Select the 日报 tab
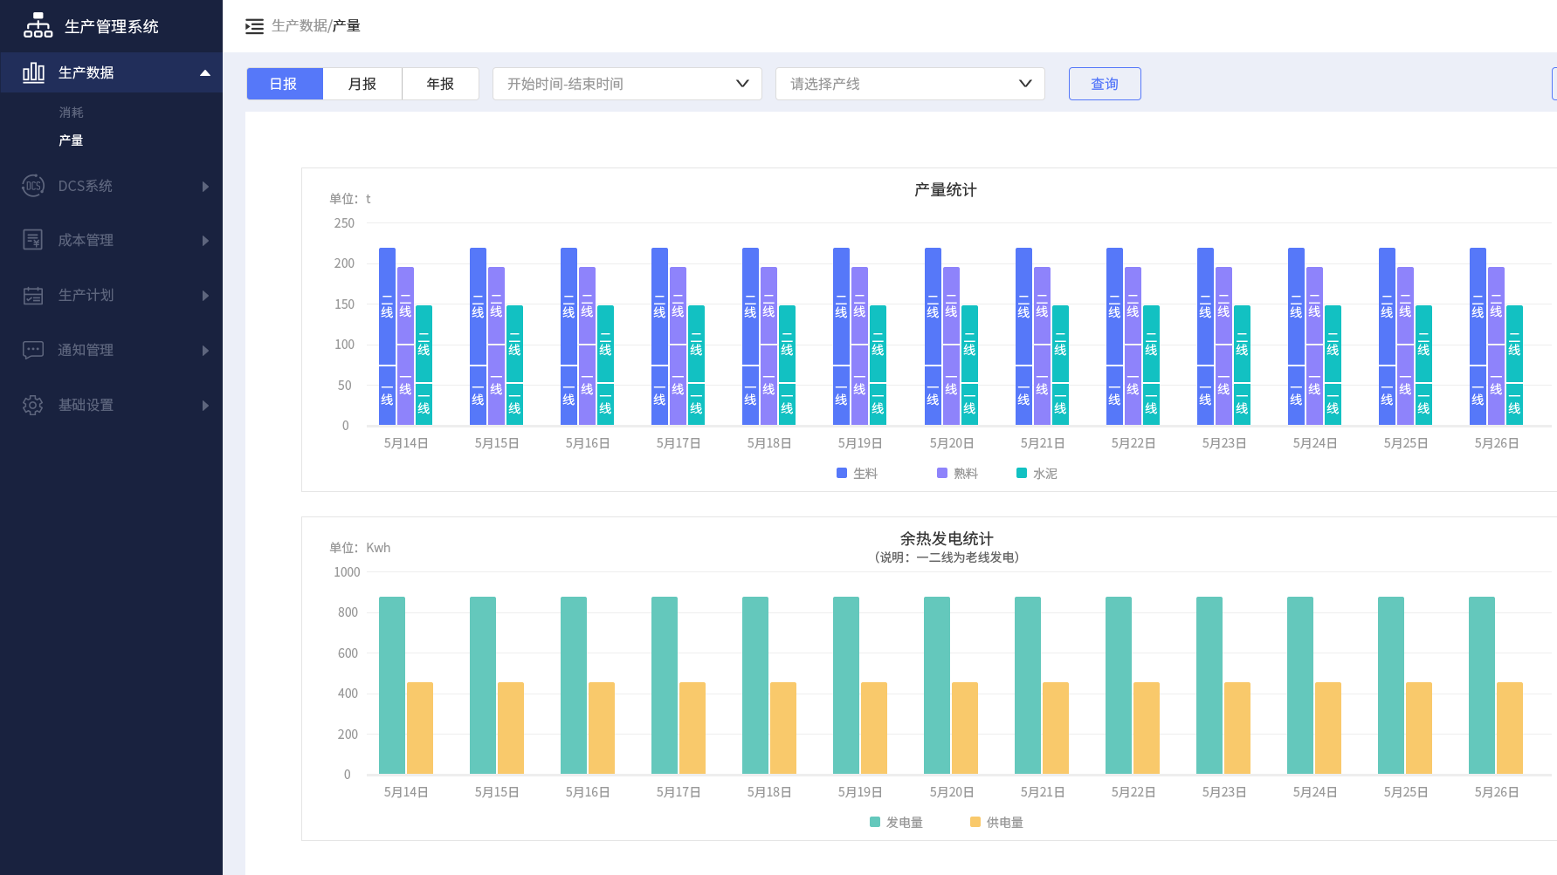The image size is (1557, 875). tap(285, 84)
